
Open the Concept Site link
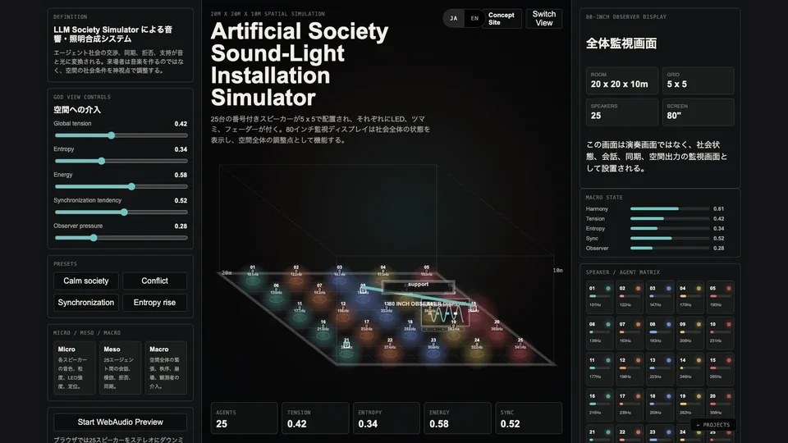click(x=502, y=19)
